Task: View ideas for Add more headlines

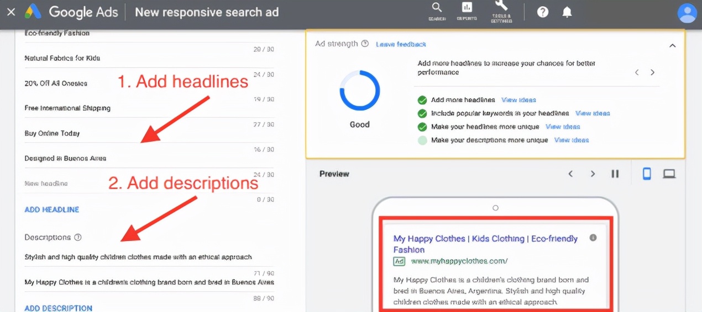Action: [x=518, y=100]
